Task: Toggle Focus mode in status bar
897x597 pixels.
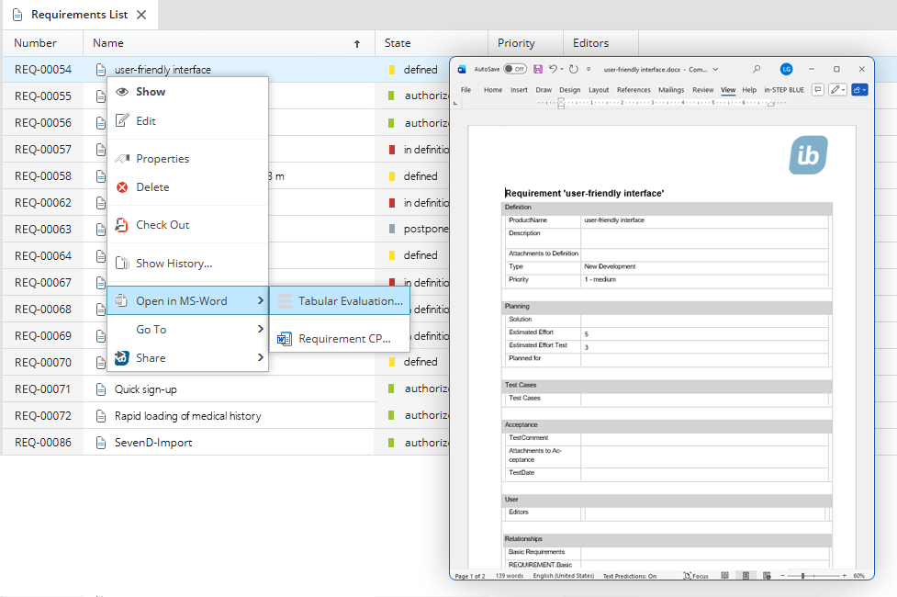Action: tap(696, 576)
